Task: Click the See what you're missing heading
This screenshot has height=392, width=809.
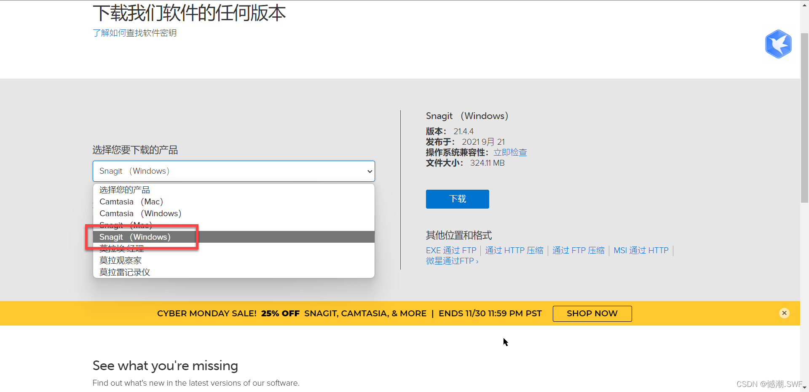Action: [165, 366]
